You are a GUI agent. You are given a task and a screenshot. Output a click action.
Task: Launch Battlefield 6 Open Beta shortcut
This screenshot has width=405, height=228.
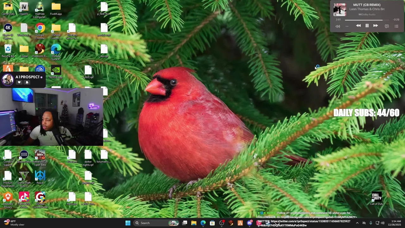coord(40,158)
